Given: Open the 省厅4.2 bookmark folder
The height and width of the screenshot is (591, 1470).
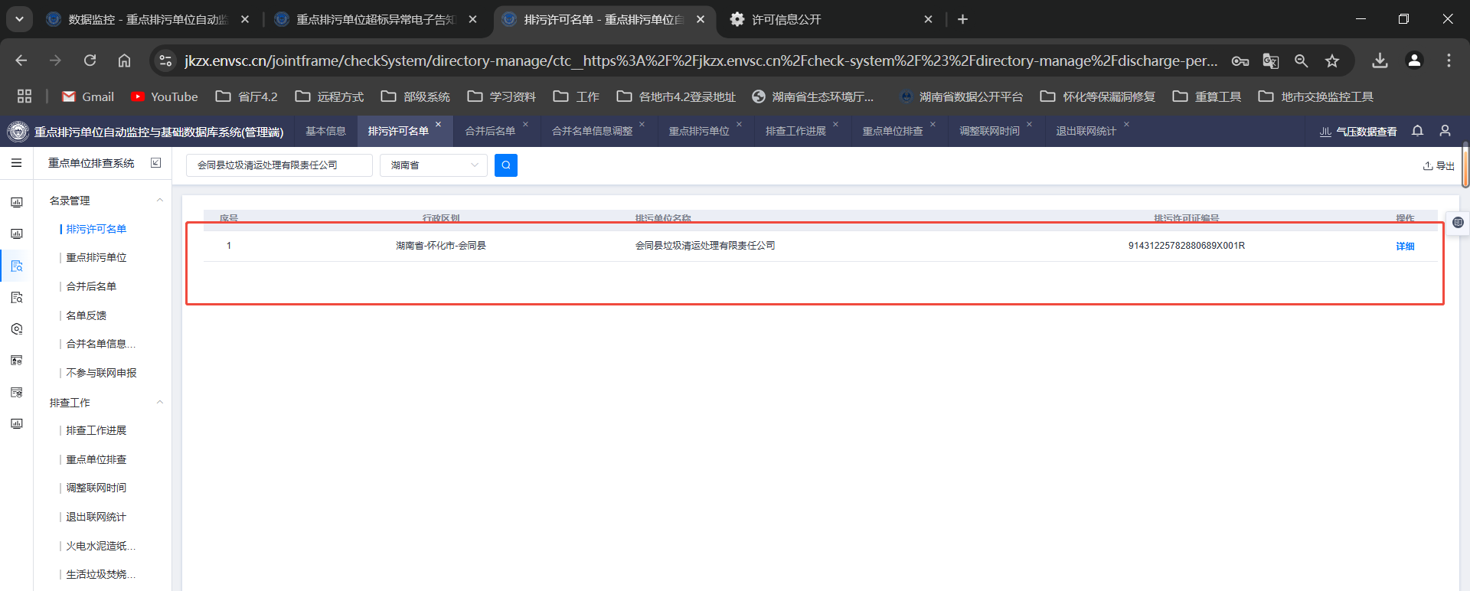Looking at the screenshot, I should coord(247,96).
